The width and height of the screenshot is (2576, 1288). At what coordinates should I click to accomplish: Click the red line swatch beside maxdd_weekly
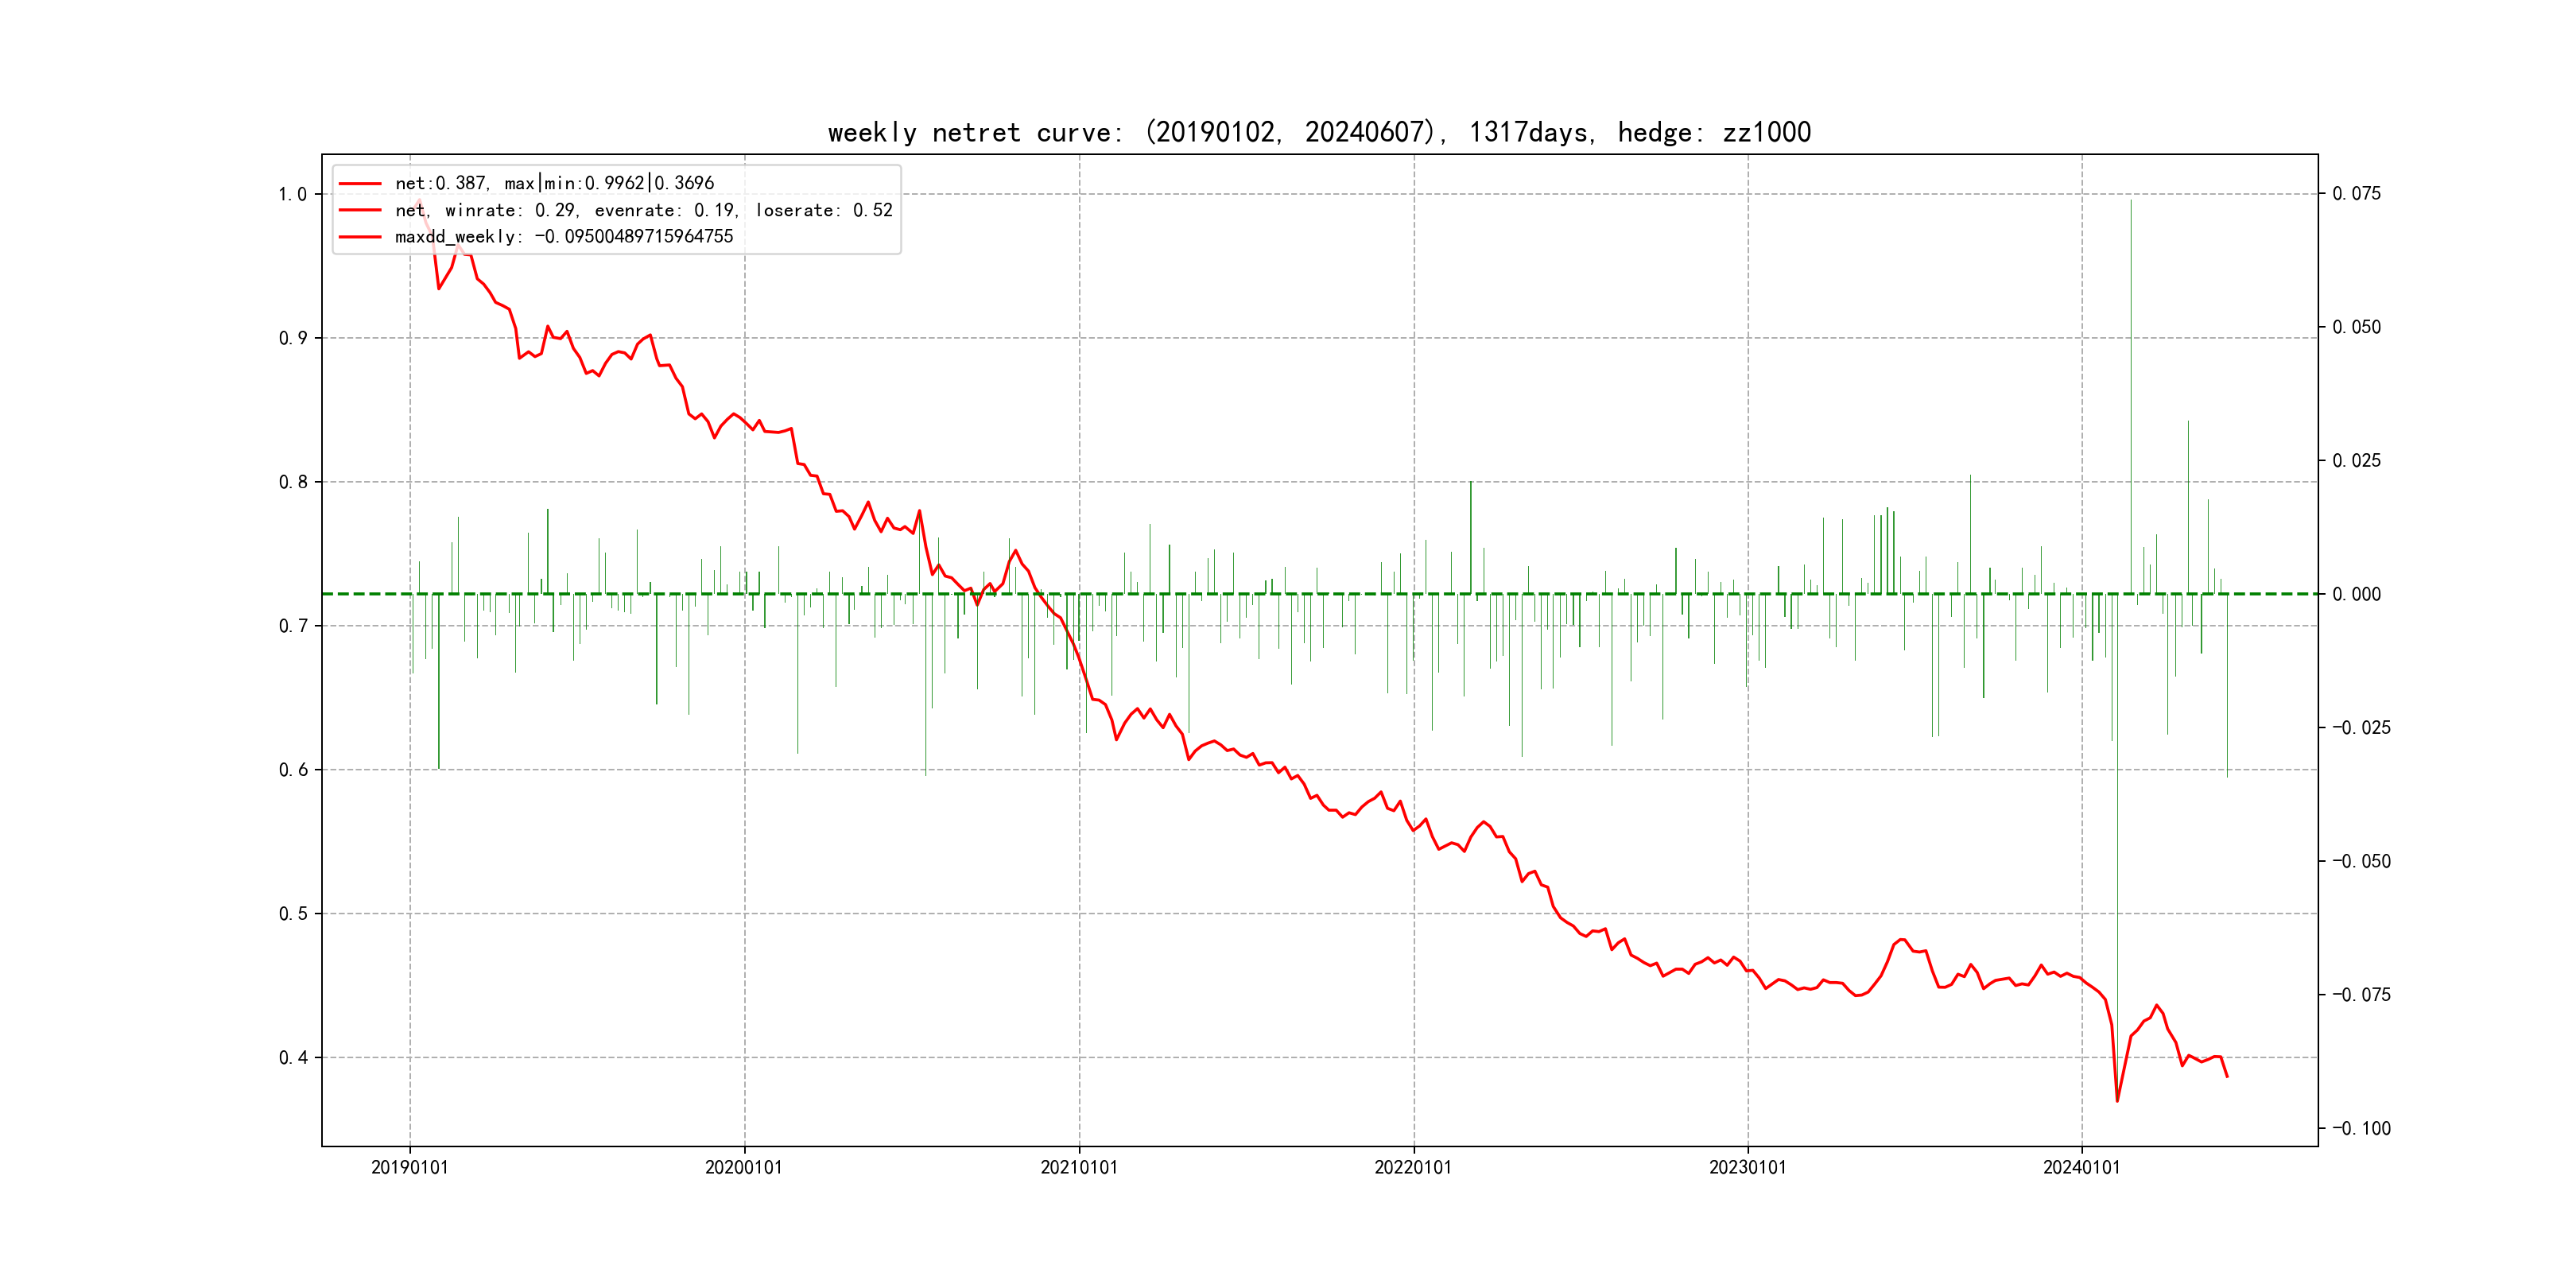(x=360, y=237)
